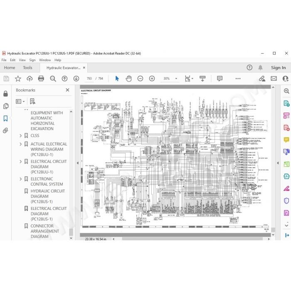Viewport: 291px width, 291px height.
Task: Open Fill & Sign tool in right pane
Action: point(286,189)
